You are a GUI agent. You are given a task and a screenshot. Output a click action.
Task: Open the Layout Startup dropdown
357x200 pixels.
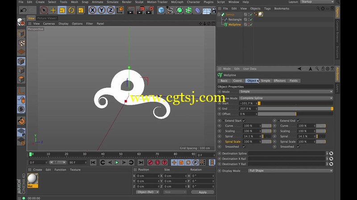click(317, 2)
